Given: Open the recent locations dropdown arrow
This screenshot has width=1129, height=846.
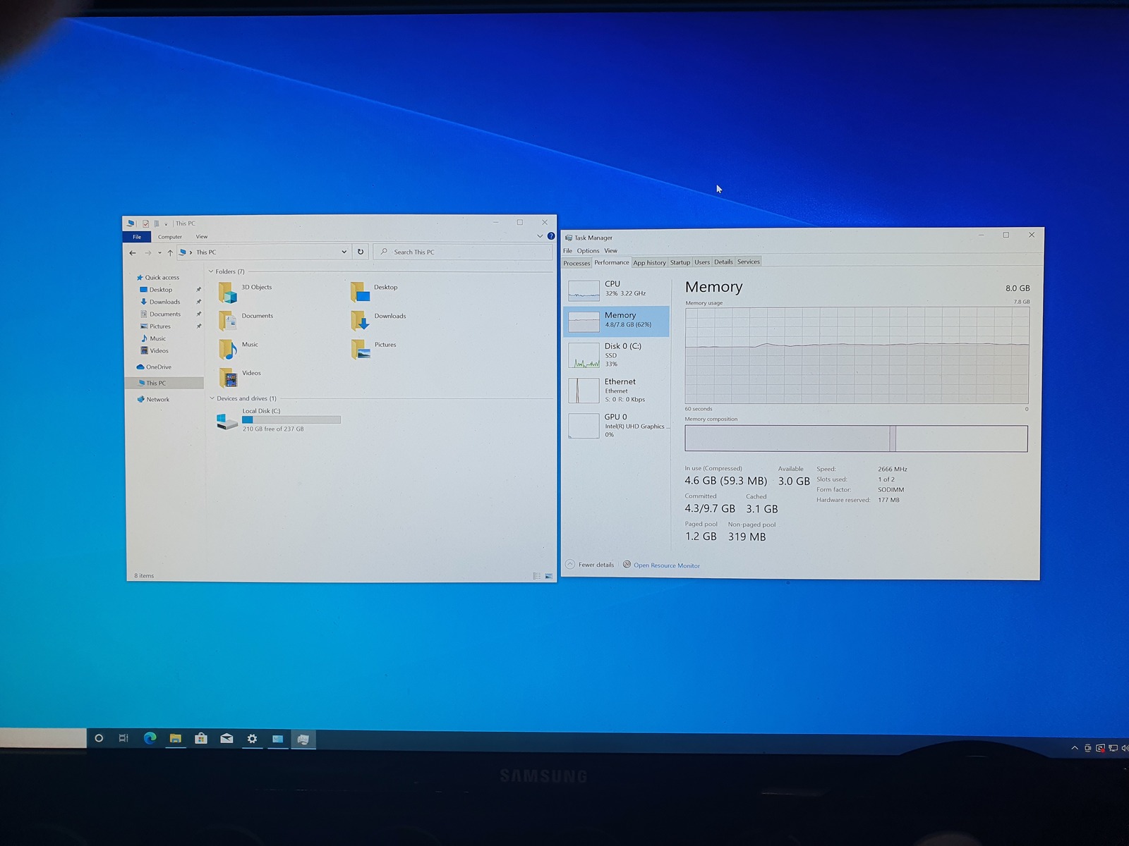Looking at the screenshot, I should (159, 252).
